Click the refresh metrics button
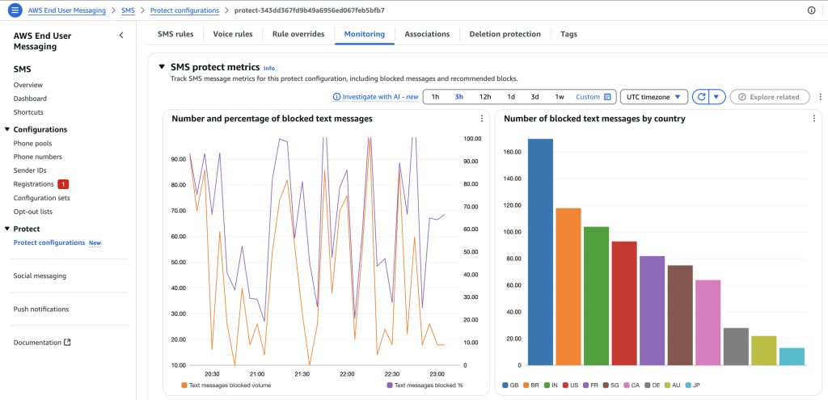 point(702,97)
